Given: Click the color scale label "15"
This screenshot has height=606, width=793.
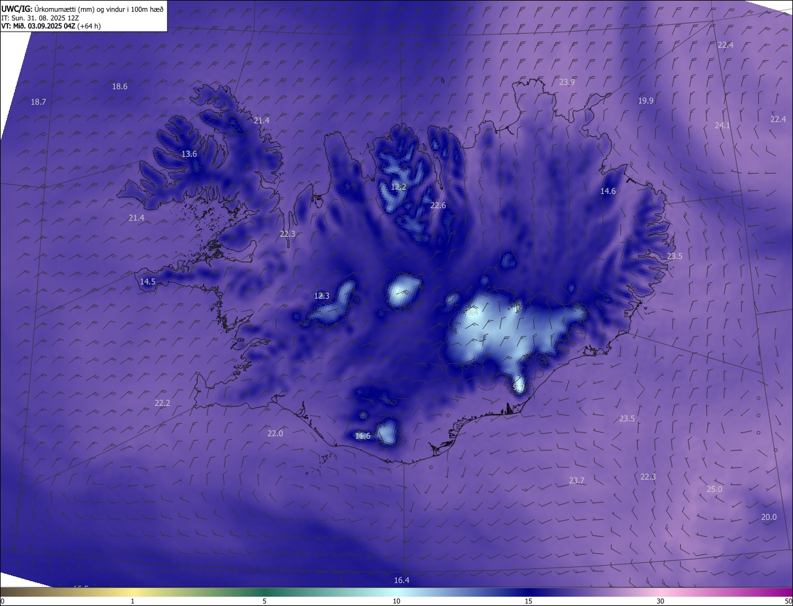Looking at the screenshot, I should click(528, 601).
